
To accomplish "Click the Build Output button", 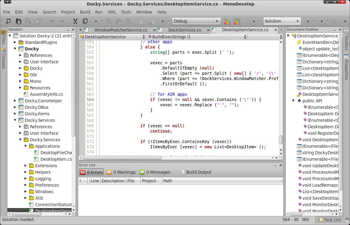I will point(196,172).
